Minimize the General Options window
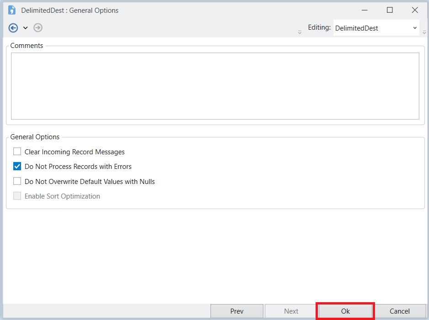Screen dimensions: 429x320 [365, 10]
